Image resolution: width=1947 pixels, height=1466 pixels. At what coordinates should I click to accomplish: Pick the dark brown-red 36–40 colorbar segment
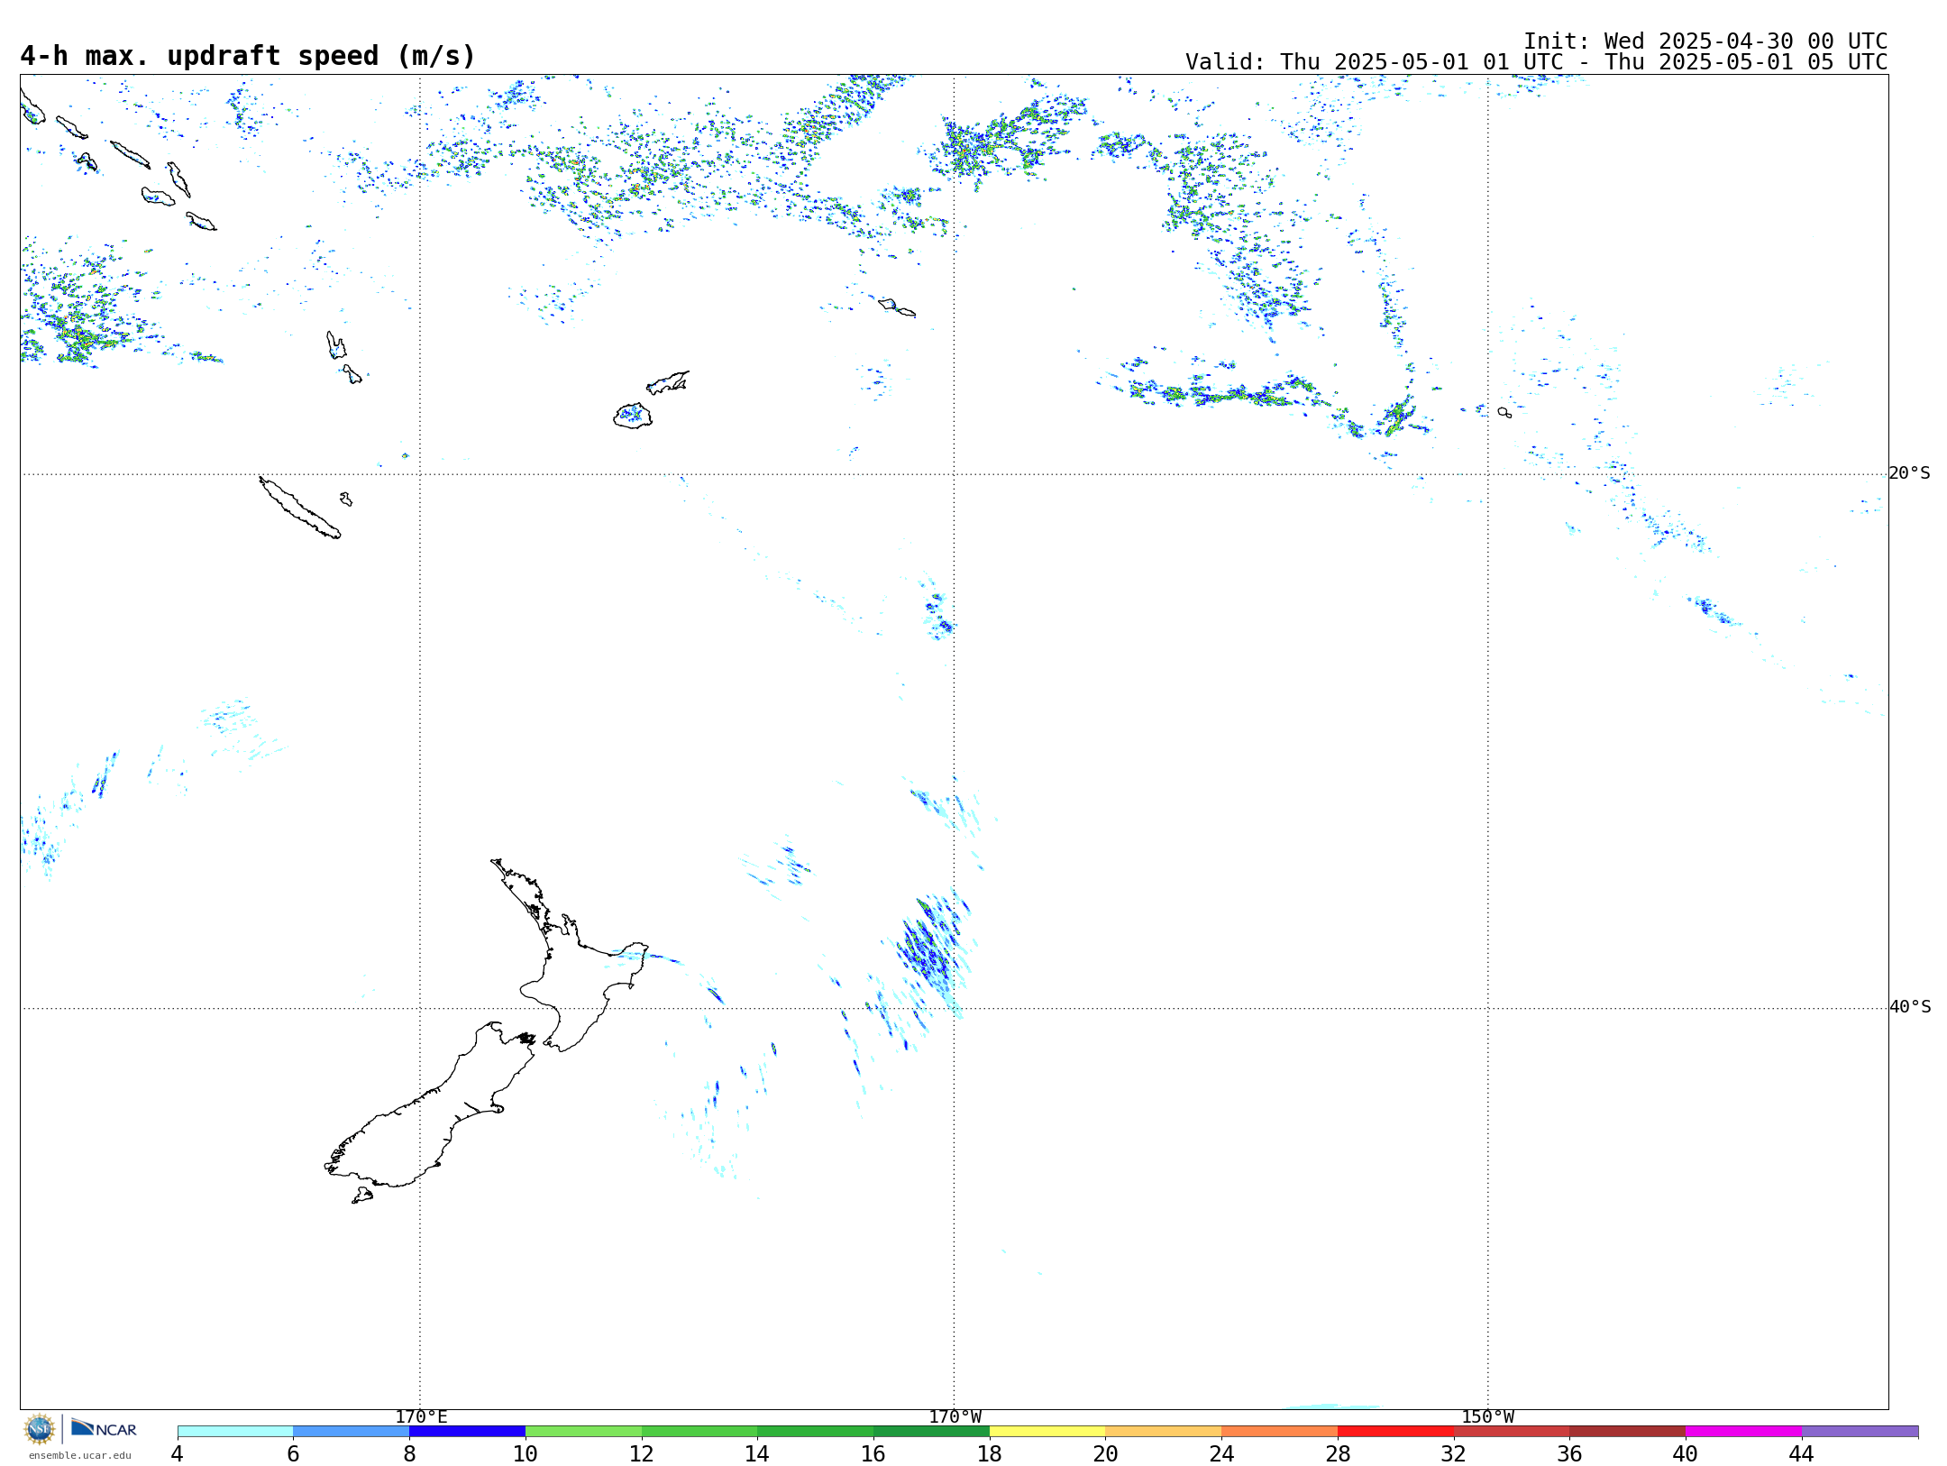[x=1628, y=1432]
